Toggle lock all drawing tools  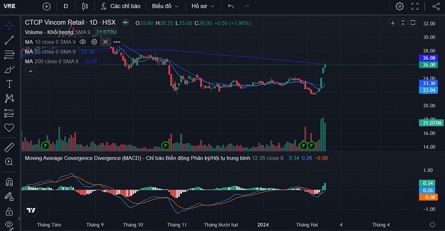9,211
